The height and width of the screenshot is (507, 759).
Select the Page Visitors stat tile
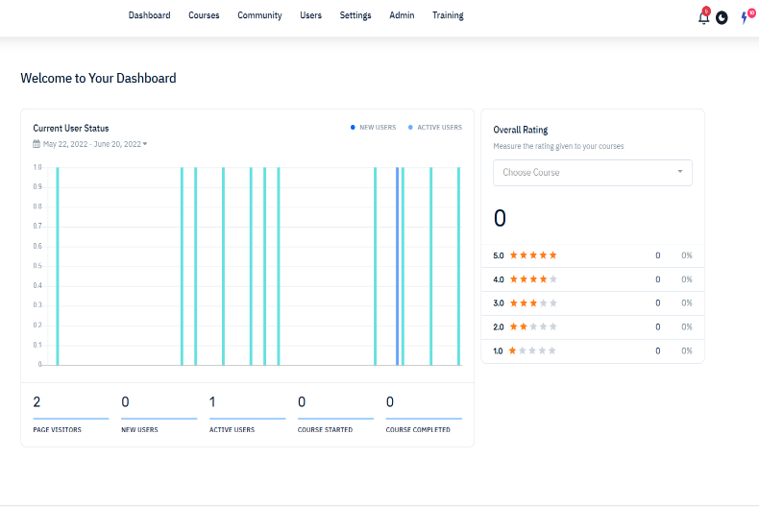tap(70, 413)
